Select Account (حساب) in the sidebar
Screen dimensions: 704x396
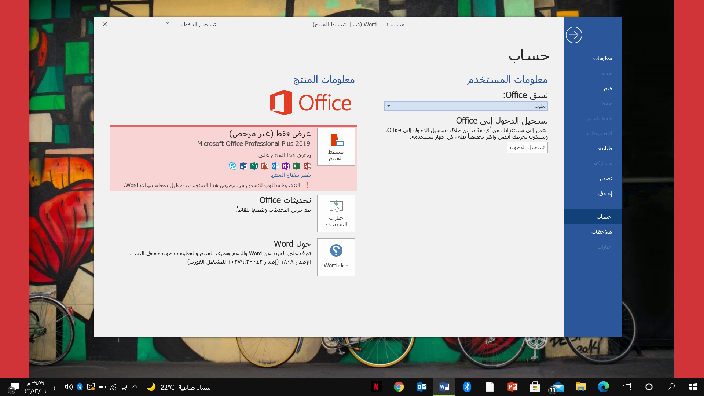(x=593, y=217)
